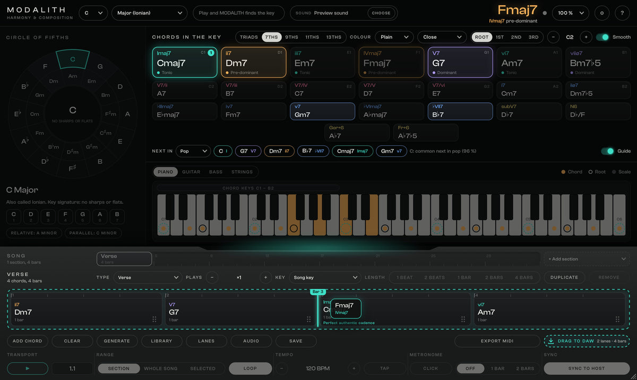Screen dimensions: 637x380
Task: Toggle the Smooth voice-leading switch
Action: click(x=602, y=37)
